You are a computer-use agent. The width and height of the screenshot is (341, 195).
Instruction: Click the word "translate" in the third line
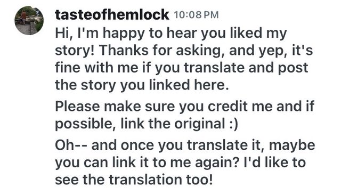click(x=215, y=68)
